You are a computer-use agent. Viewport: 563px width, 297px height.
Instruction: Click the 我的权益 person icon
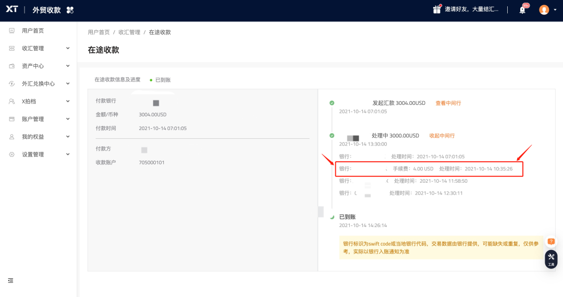click(x=12, y=137)
